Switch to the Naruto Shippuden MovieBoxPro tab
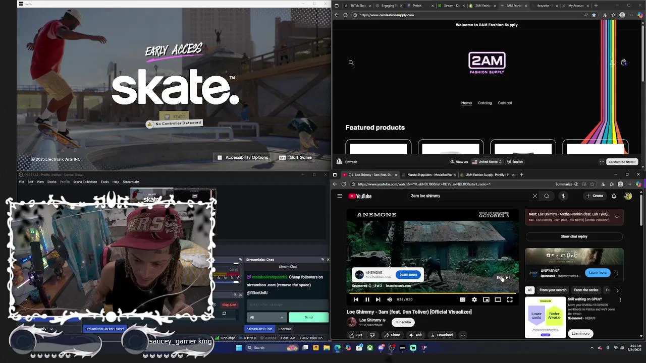646x363 pixels. coord(429,175)
